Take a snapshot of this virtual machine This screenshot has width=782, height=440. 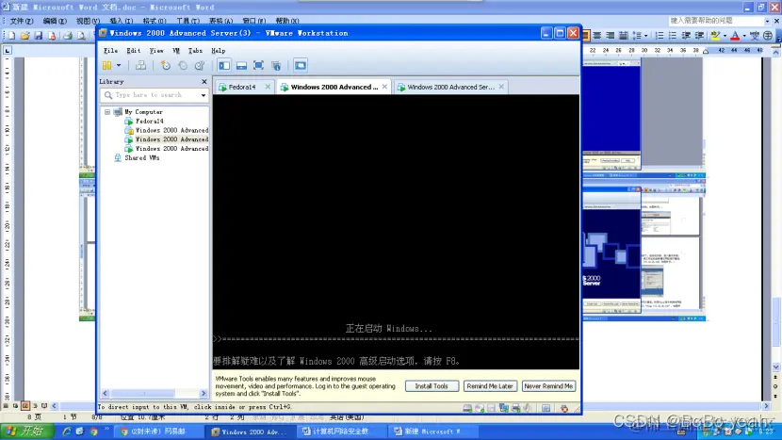tap(165, 65)
